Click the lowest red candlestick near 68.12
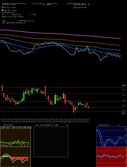This screenshot has width=127, height=167. [x=74, y=109]
